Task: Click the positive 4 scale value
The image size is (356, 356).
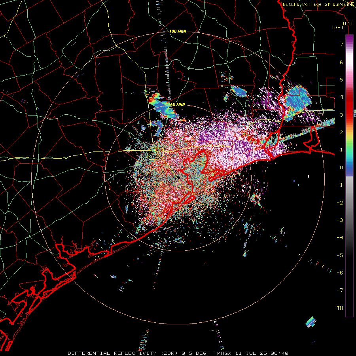Action: click(341, 97)
